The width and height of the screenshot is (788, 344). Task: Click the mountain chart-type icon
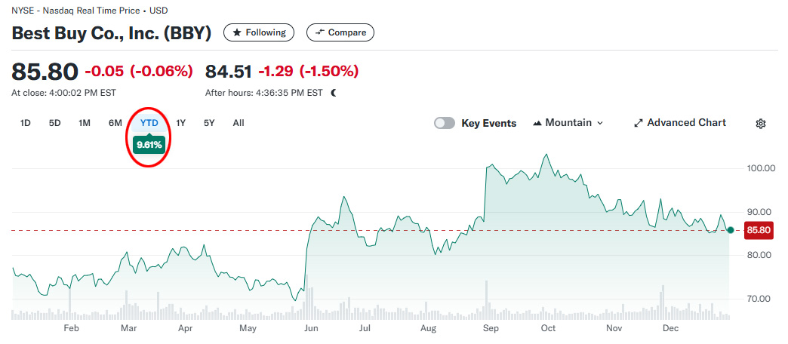(537, 123)
